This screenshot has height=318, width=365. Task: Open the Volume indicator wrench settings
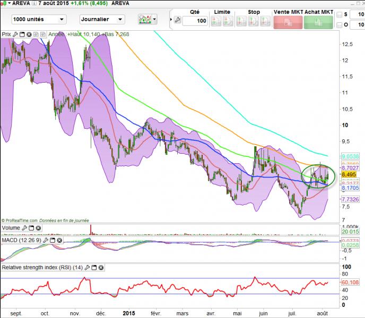(24, 228)
